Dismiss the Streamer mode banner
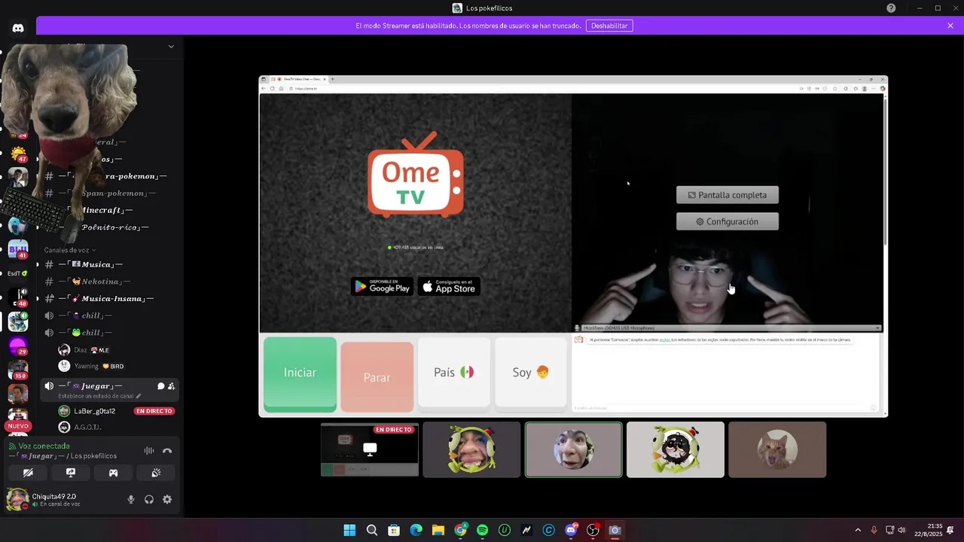The height and width of the screenshot is (542, 964). pos(950,26)
